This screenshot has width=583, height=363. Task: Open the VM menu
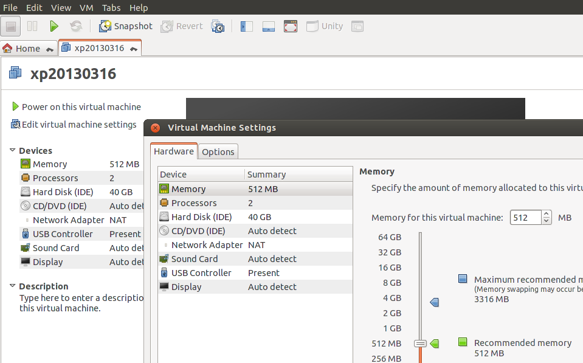(x=86, y=7)
